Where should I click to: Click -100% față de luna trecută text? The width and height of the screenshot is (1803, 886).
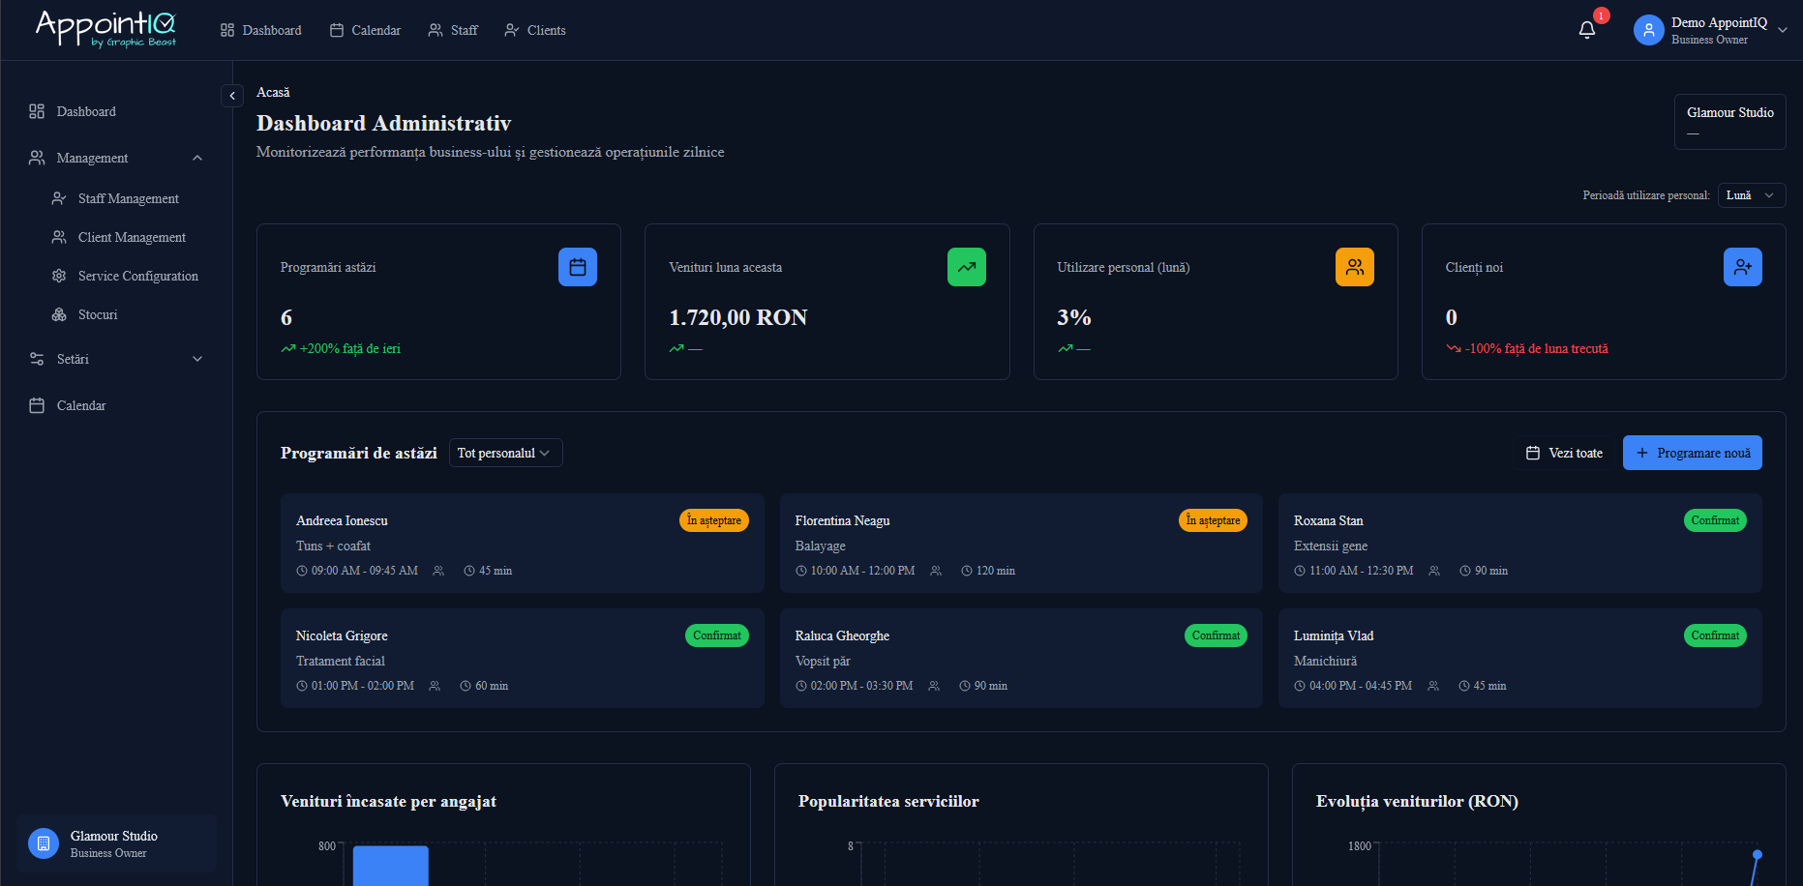(1537, 348)
